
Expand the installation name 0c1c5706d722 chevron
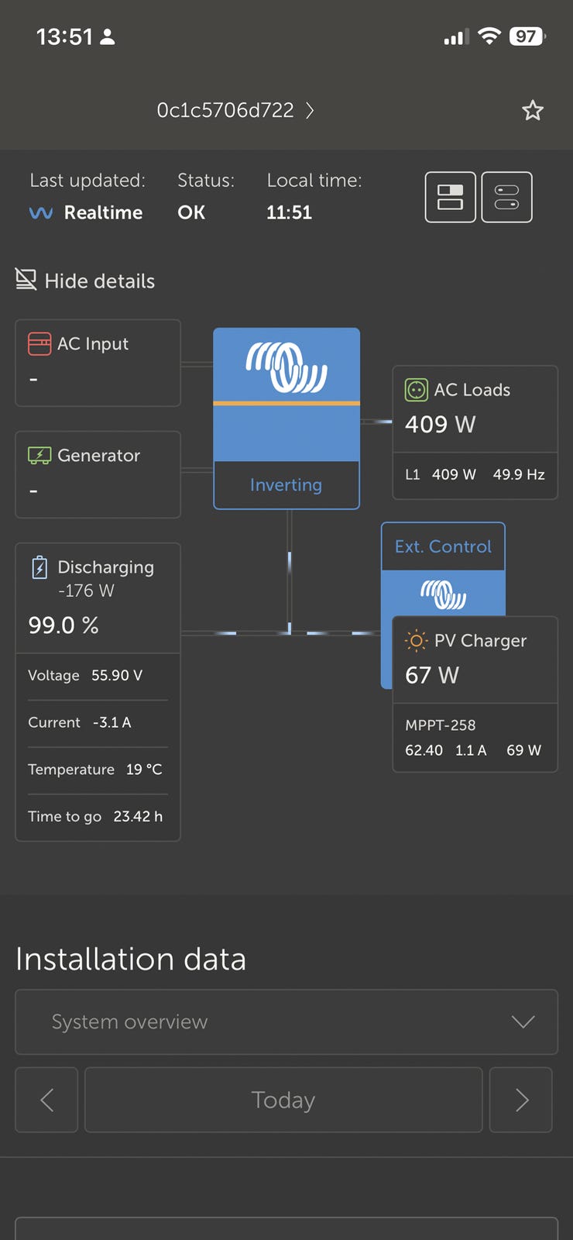click(x=310, y=110)
